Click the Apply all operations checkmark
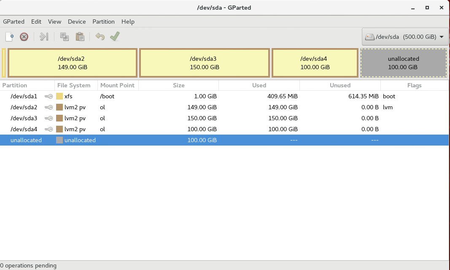 [115, 36]
